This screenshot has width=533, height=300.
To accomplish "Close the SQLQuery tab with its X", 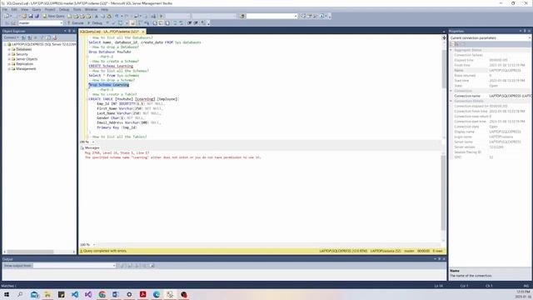I will (143, 32).
